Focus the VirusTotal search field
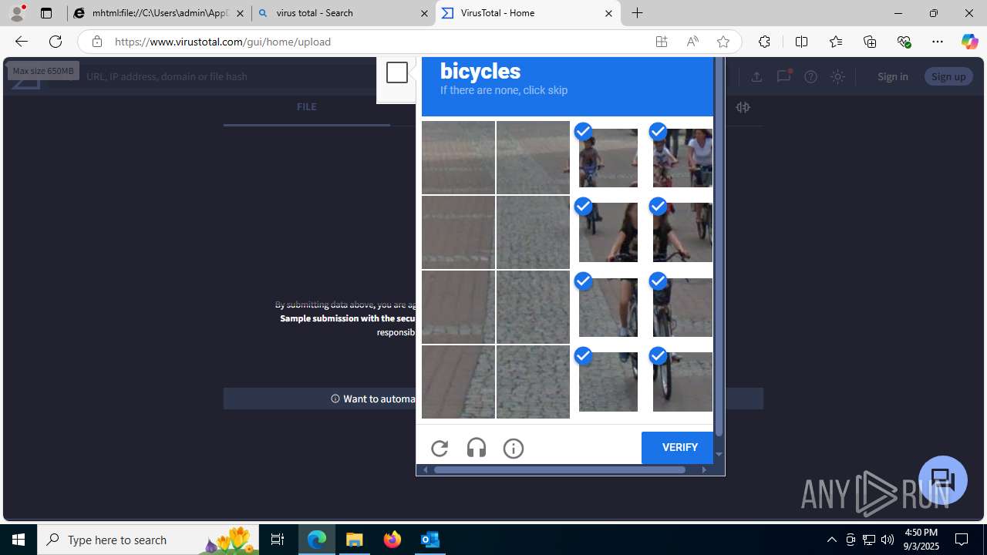 pyautogui.click(x=231, y=76)
